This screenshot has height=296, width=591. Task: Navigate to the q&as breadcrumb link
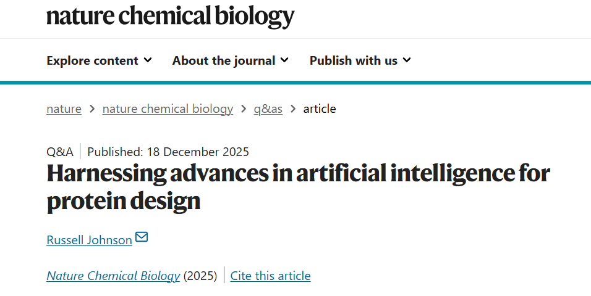pyautogui.click(x=268, y=109)
